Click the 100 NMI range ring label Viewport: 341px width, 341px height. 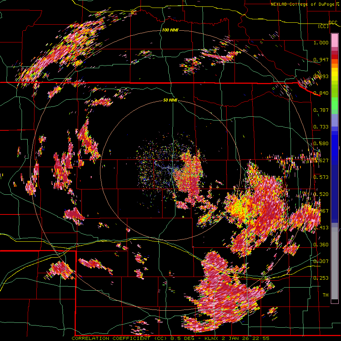pos(170,30)
